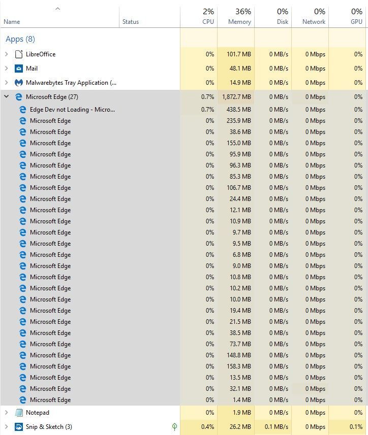
Task: Click the 148.8 MB memory cell
Action: click(x=236, y=355)
